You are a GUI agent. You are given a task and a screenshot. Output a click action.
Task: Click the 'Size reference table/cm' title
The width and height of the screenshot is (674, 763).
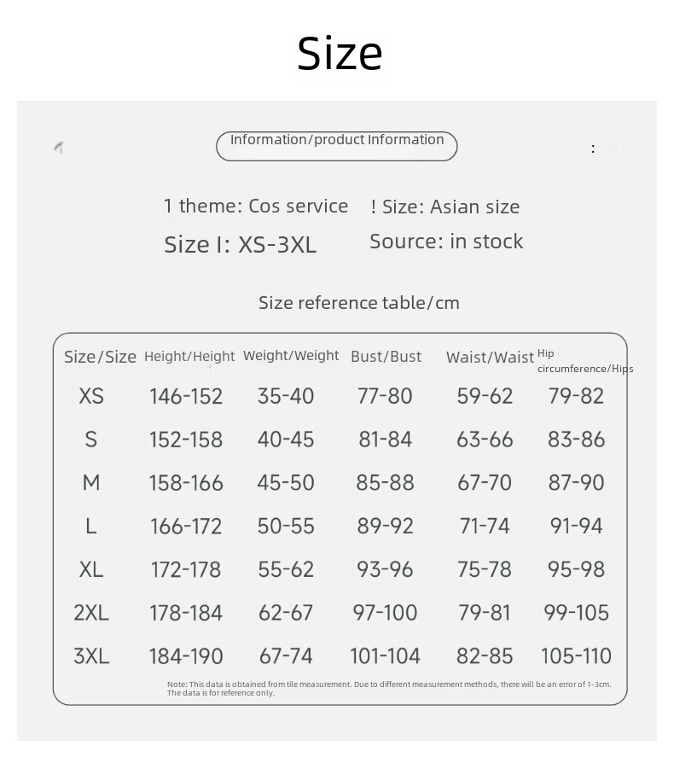click(x=359, y=302)
